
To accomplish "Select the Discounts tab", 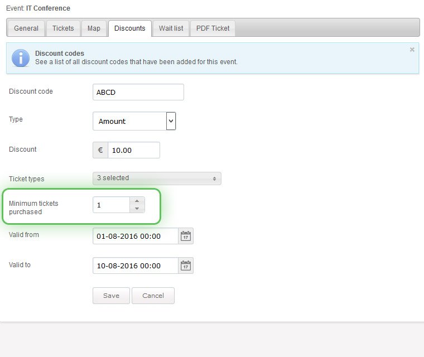I will [130, 28].
